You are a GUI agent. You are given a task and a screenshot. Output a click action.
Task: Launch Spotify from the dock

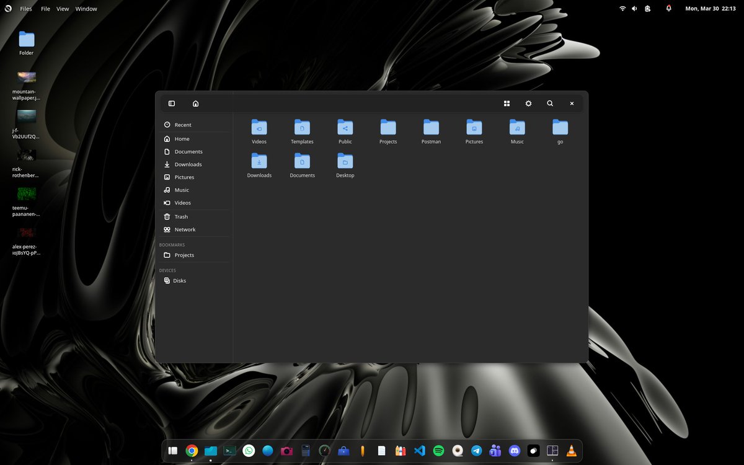[438, 451]
